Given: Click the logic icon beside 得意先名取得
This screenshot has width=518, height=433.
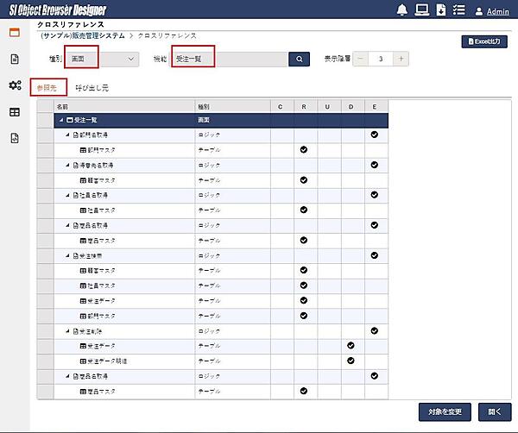Looking at the screenshot, I should pos(76,166).
